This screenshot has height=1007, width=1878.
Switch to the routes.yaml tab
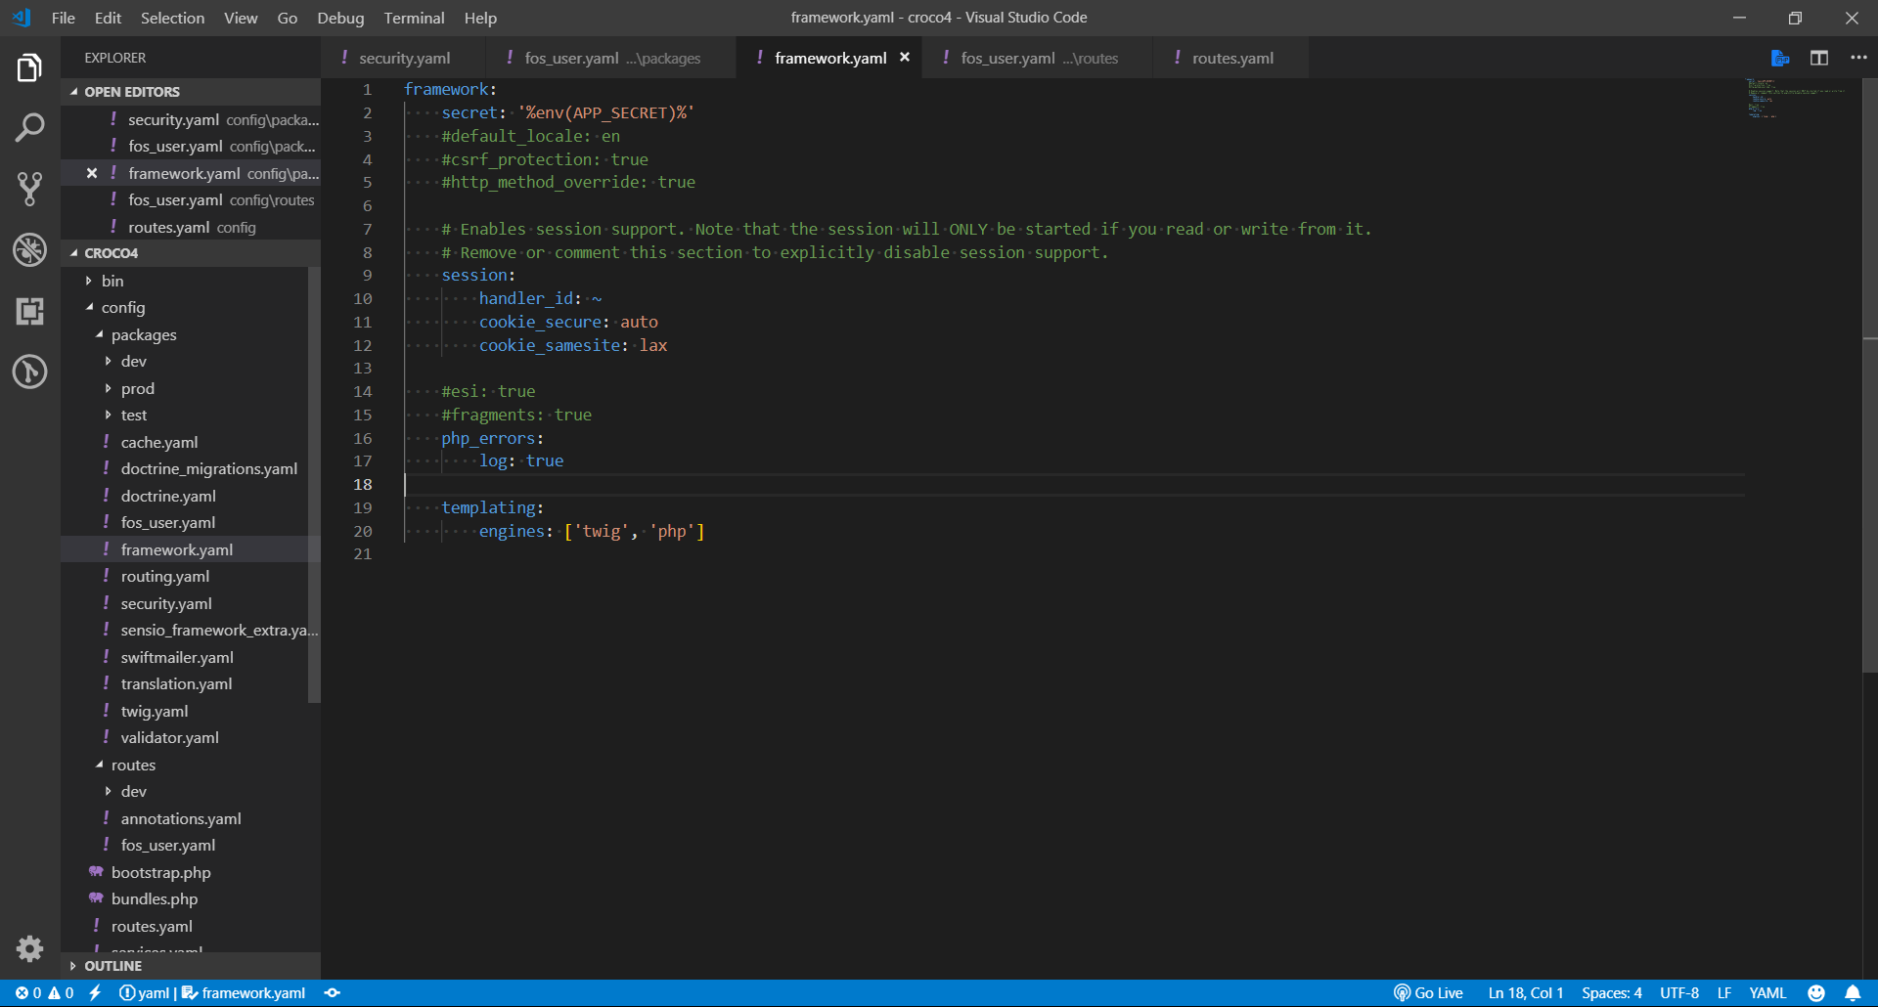click(1231, 59)
